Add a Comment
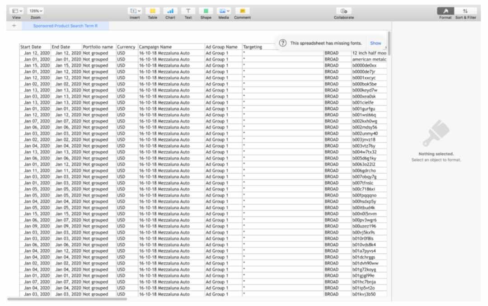 tap(243, 11)
